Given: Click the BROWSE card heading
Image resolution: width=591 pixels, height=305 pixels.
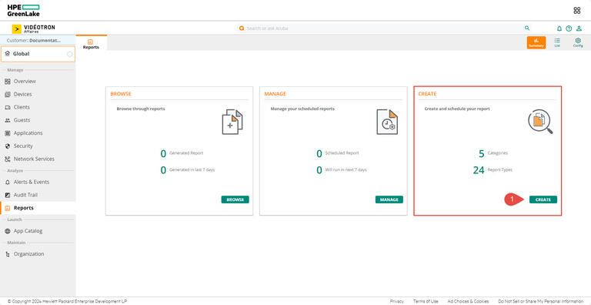Looking at the screenshot, I should click(121, 94).
